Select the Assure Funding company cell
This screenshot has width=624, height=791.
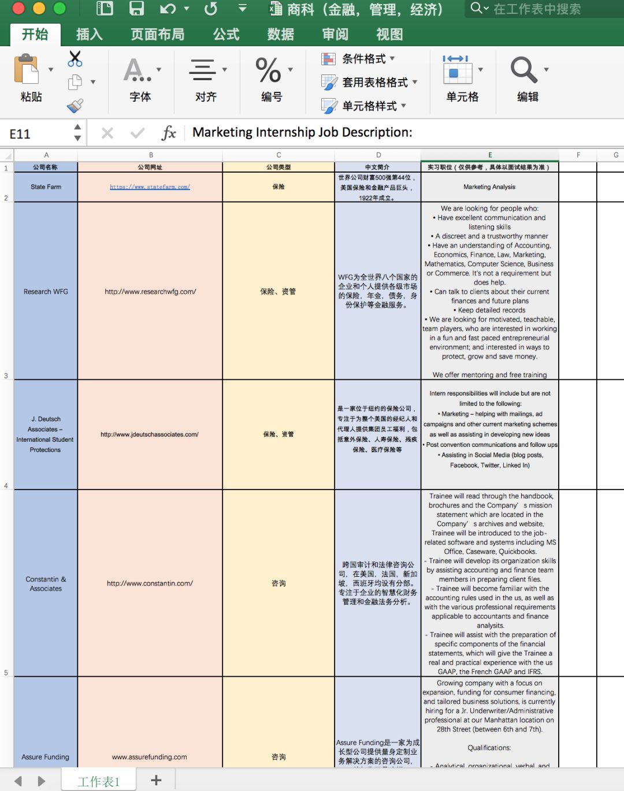click(x=46, y=722)
